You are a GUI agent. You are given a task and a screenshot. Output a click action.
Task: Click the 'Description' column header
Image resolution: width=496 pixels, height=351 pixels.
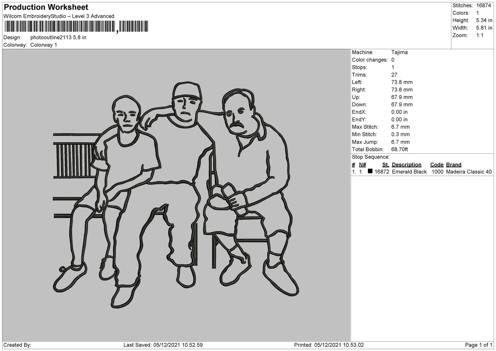[407, 165]
